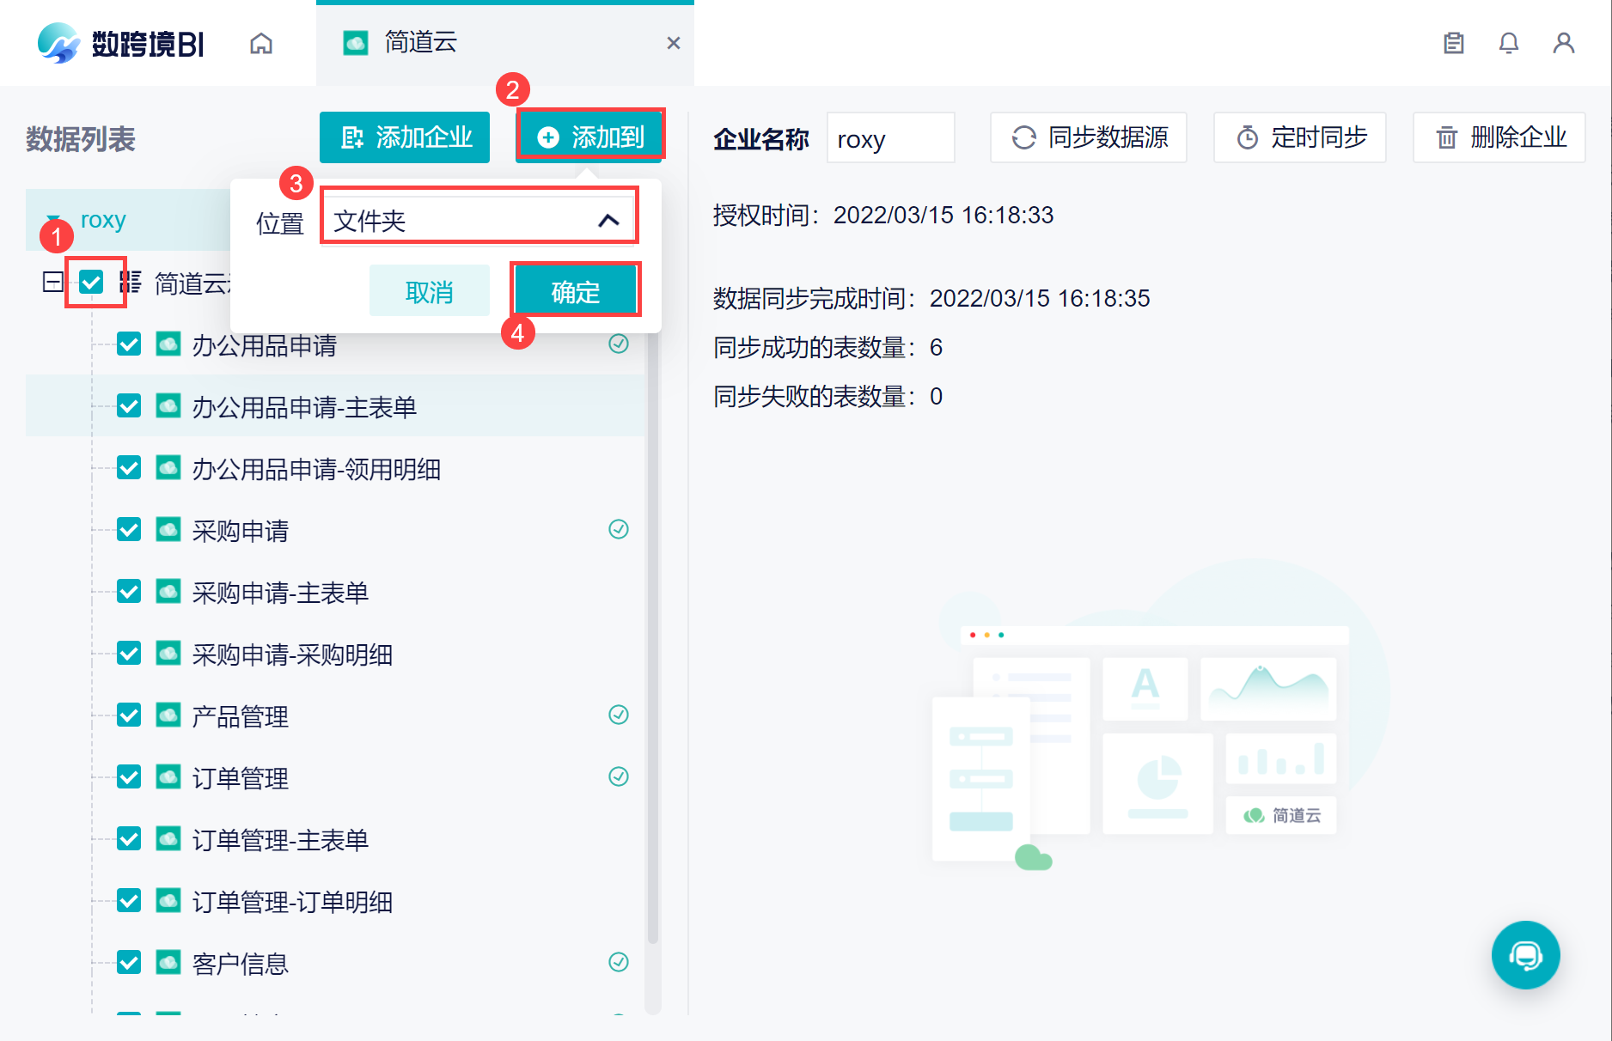The image size is (1612, 1041).
Task: Select the 办公用品申请 table row
Action: (335, 345)
